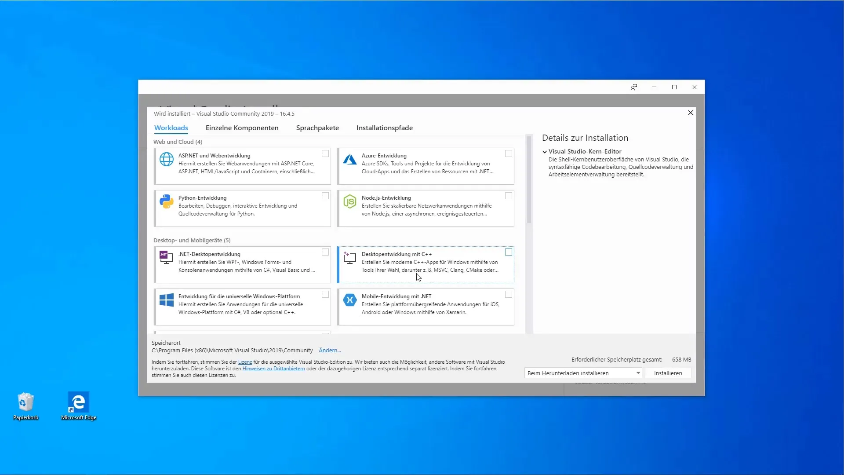The height and width of the screenshot is (475, 844).
Task: Click the Node.js hexagon icon
Action: coord(350,201)
